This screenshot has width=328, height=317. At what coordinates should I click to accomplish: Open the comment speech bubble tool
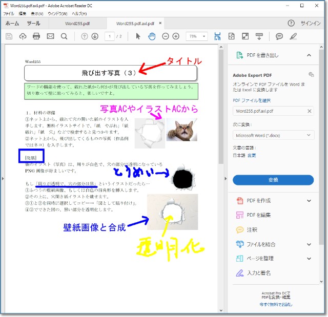tap(279, 36)
